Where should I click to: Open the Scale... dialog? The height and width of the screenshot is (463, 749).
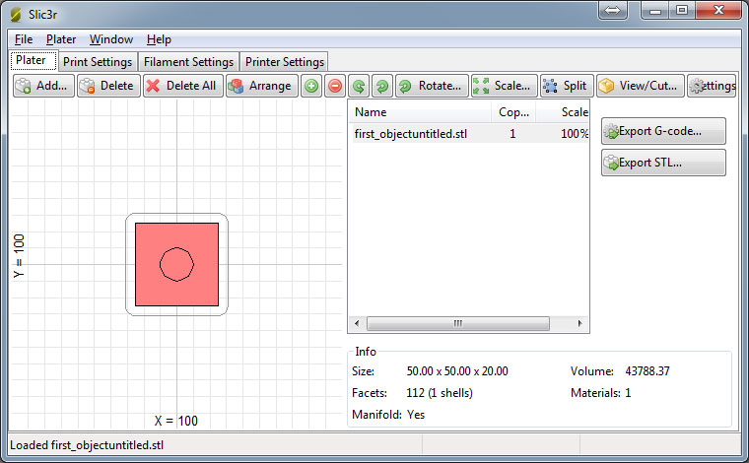pos(504,86)
